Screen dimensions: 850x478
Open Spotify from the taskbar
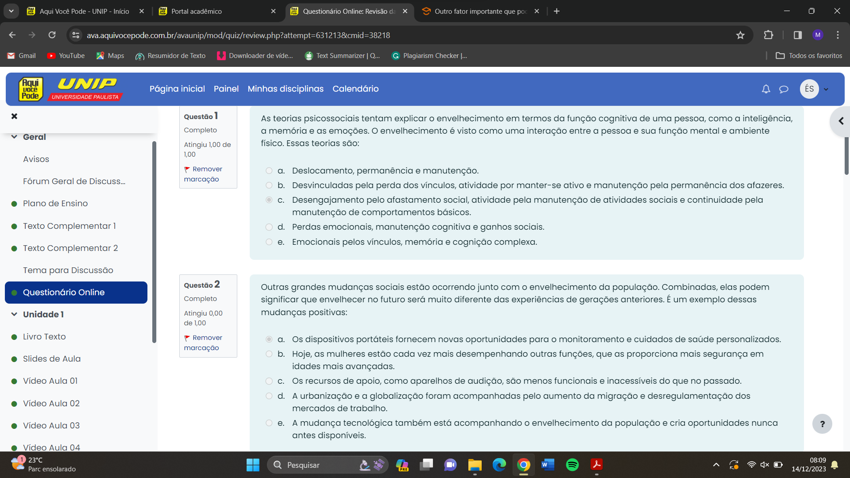coord(572,465)
